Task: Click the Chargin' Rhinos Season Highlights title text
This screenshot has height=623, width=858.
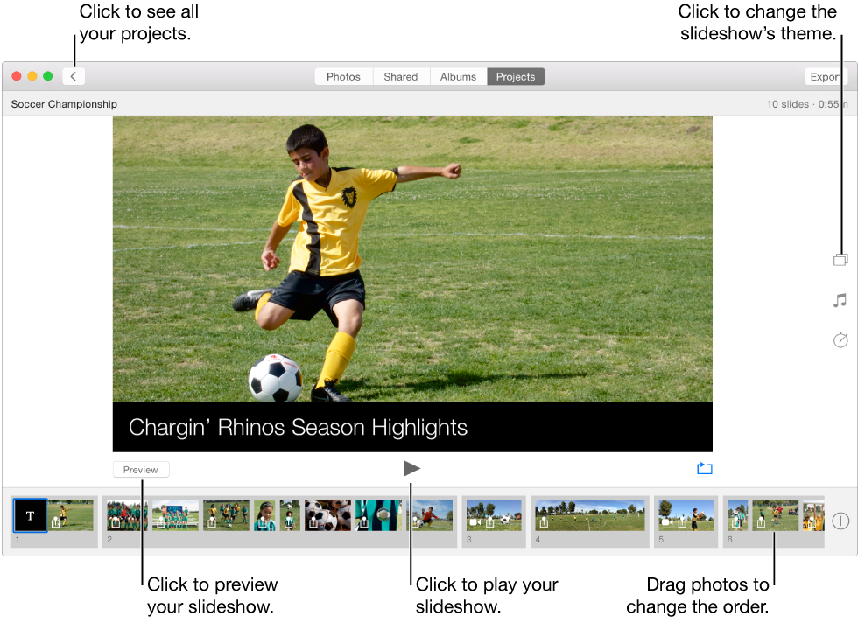Action: (298, 427)
